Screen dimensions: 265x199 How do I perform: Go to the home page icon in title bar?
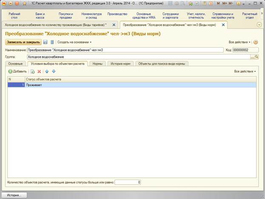tap(25, 3)
